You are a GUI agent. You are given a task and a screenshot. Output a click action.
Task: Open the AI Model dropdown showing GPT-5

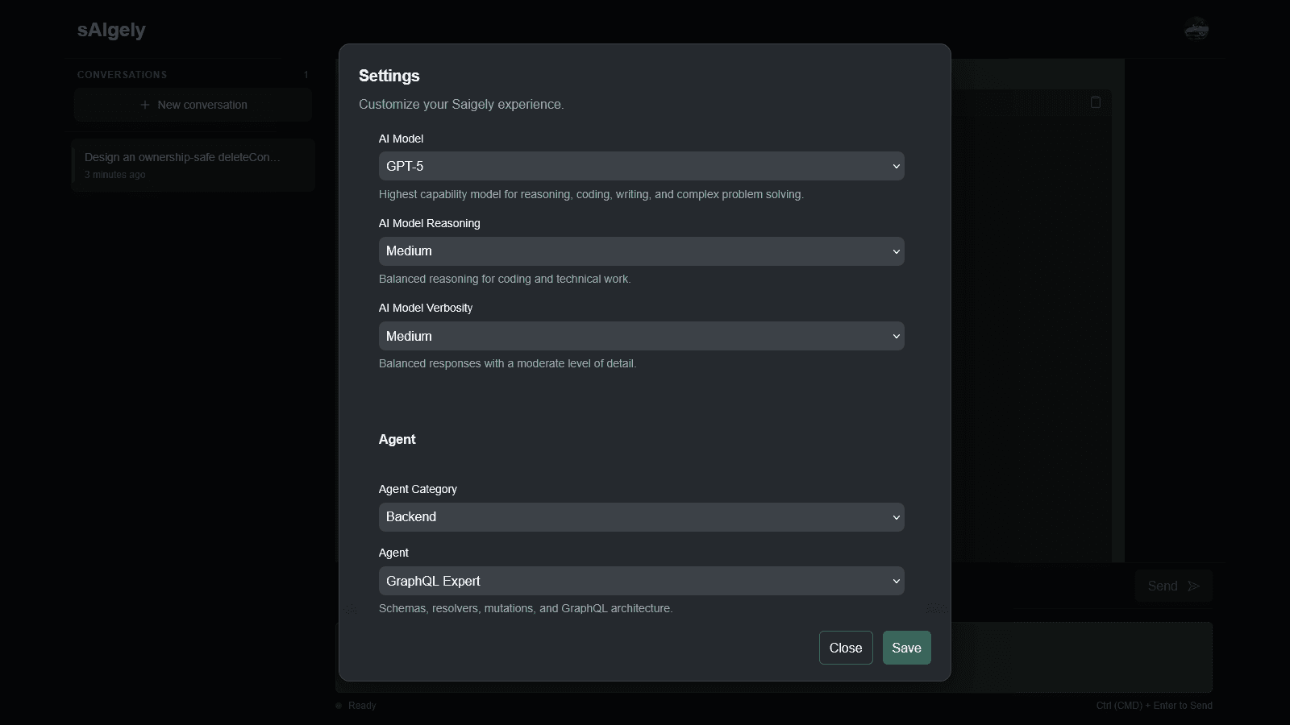click(641, 166)
